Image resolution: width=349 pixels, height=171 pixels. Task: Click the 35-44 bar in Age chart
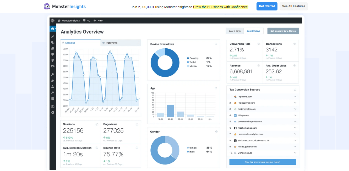point(181,114)
